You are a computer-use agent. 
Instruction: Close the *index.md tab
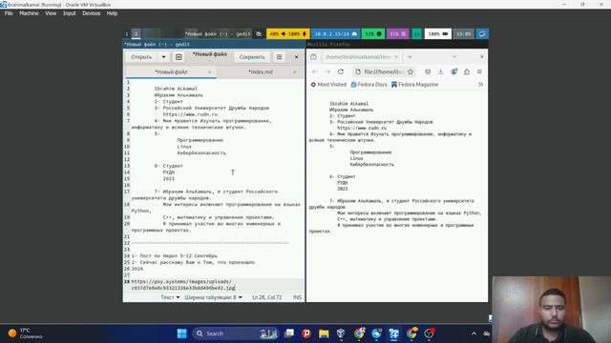pyautogui.click(x=295, y=72)
